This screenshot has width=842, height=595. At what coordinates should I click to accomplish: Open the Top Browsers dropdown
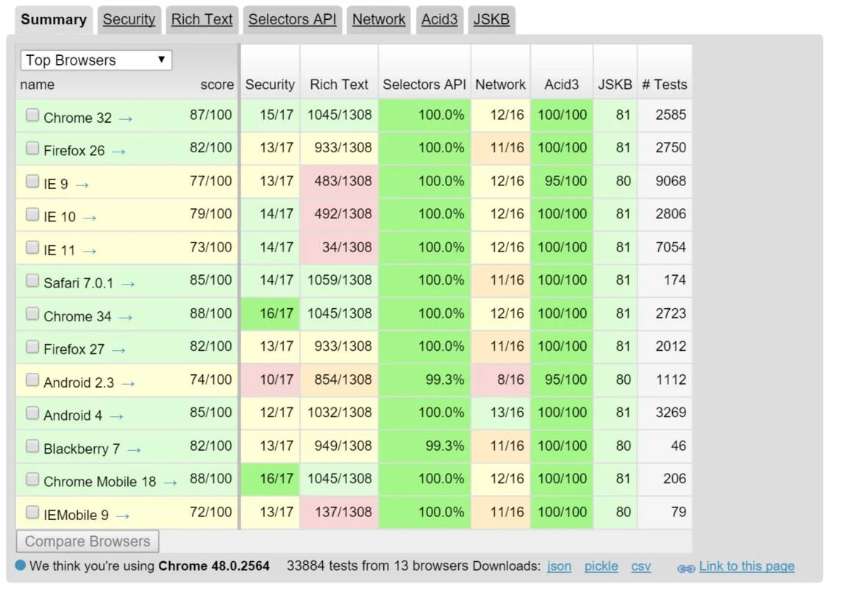point(96,60)
